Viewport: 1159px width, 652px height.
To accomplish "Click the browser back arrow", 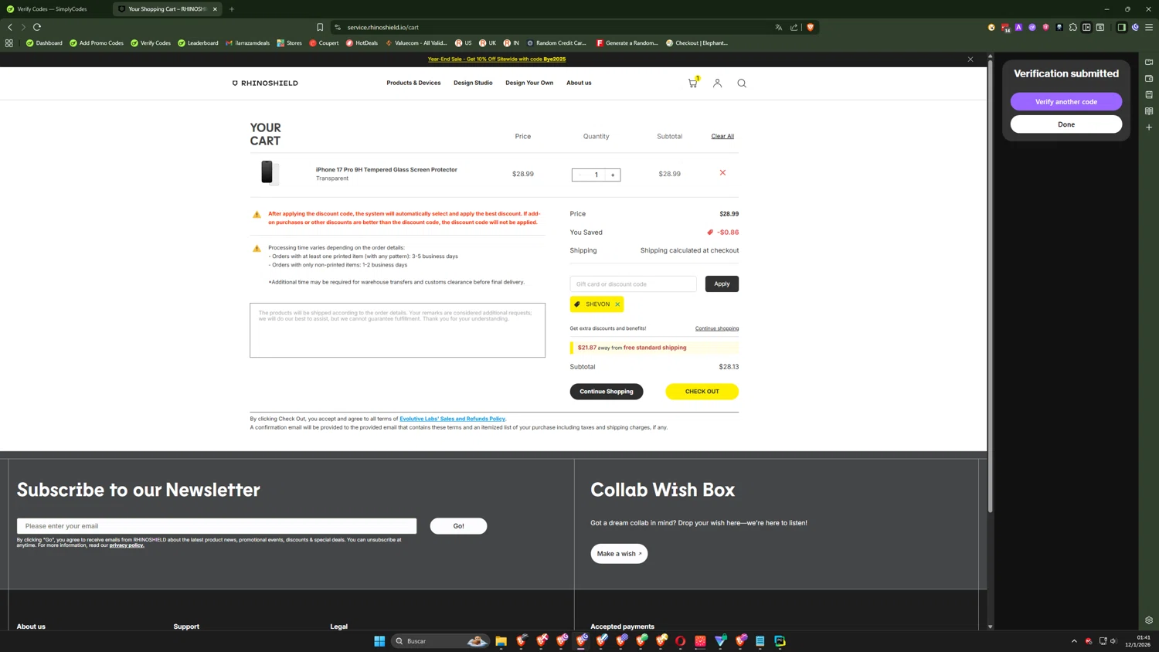I will tap(10, 27).
